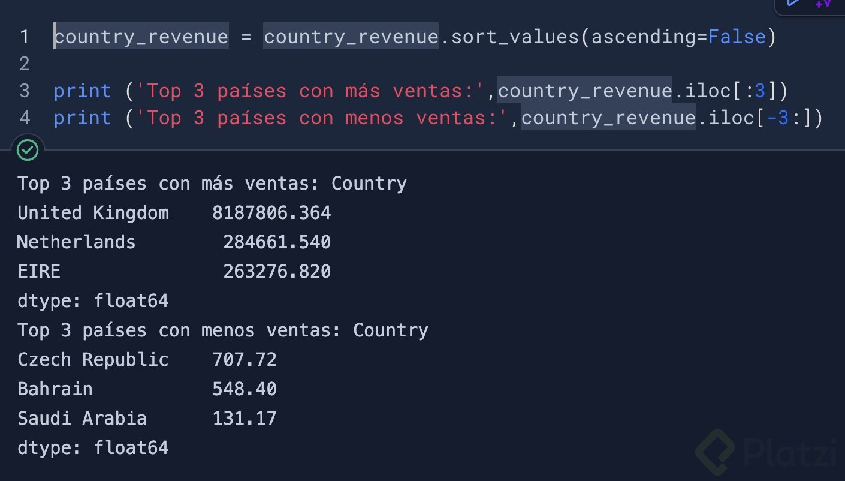
Task: Click the purple add-cell icon
Action: [823, 4]
